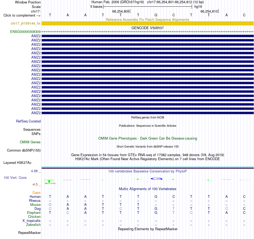Open 'Publications: Sequences in Scientific Articles' title
The image size is (254, 239).
pos(148,126)
